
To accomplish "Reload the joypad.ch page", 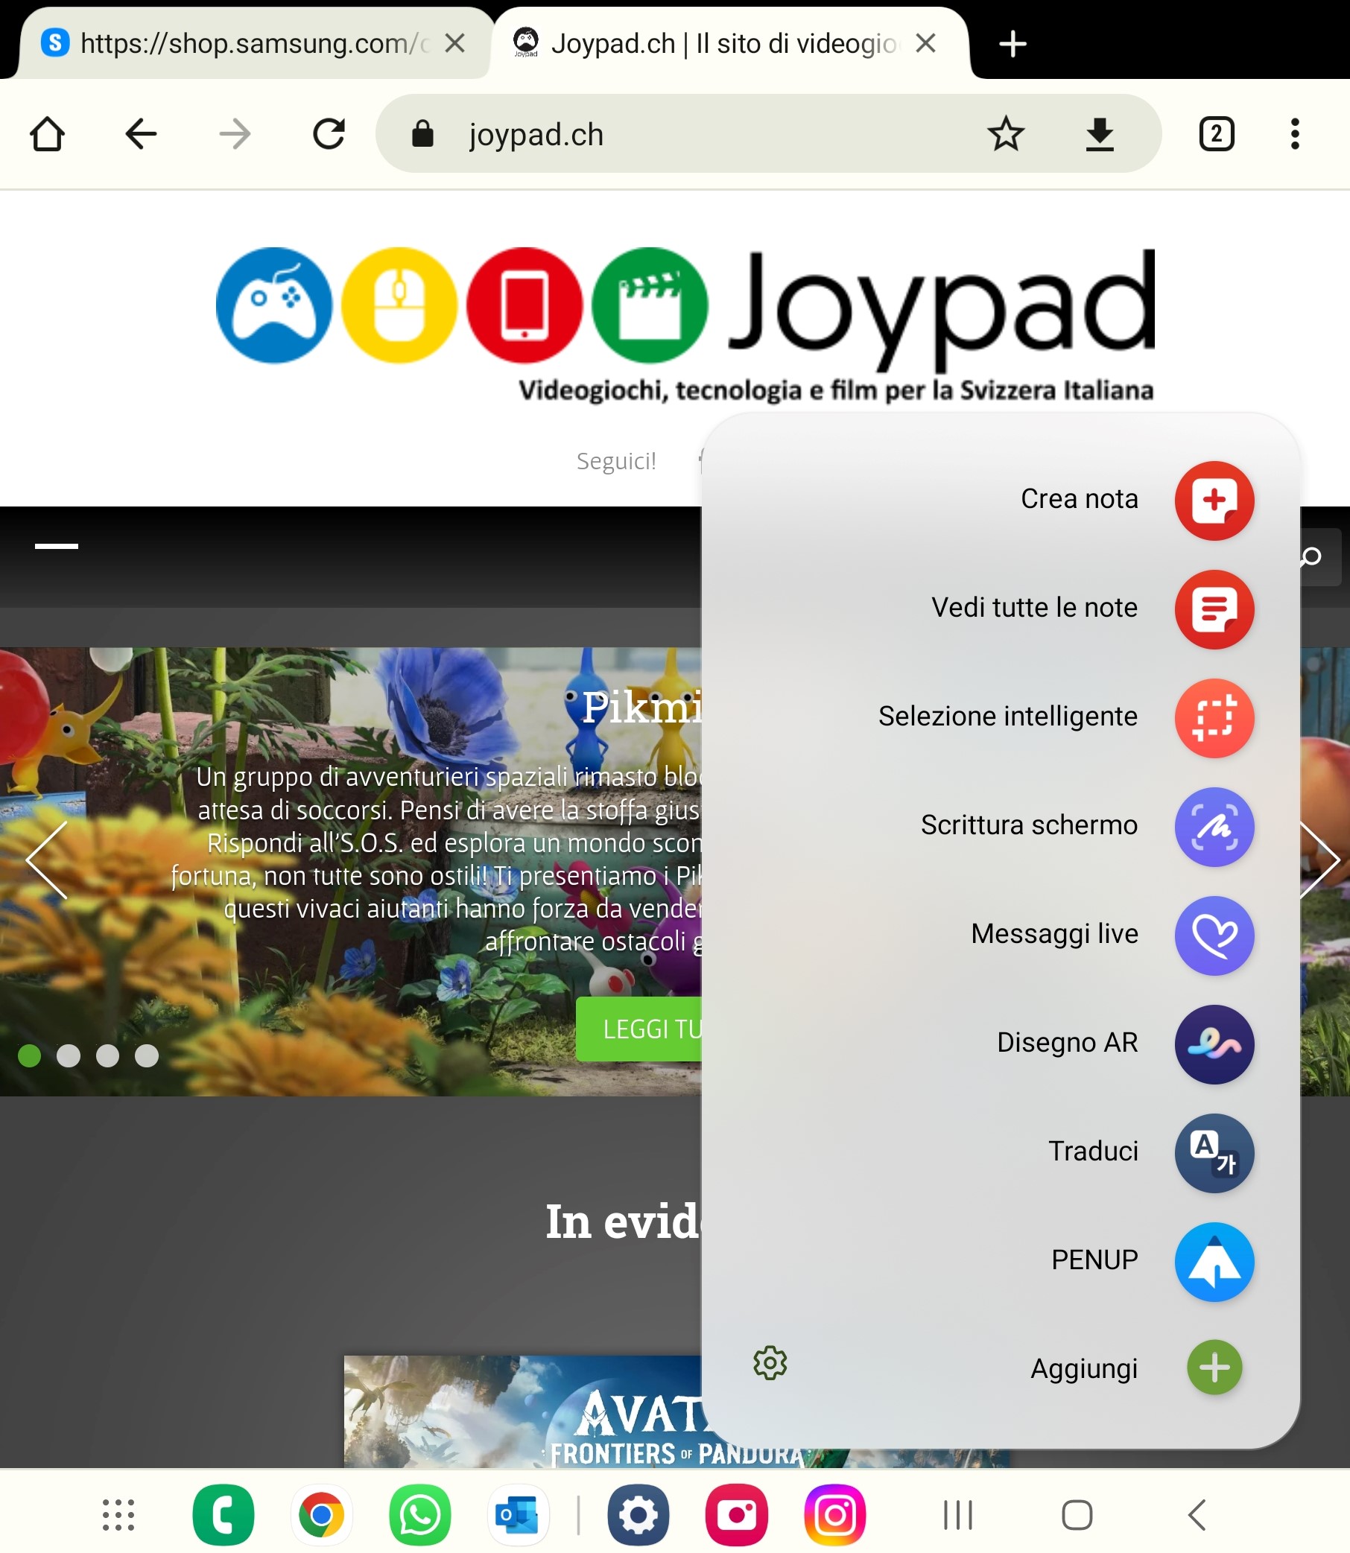I will click(x=329, y=135).
